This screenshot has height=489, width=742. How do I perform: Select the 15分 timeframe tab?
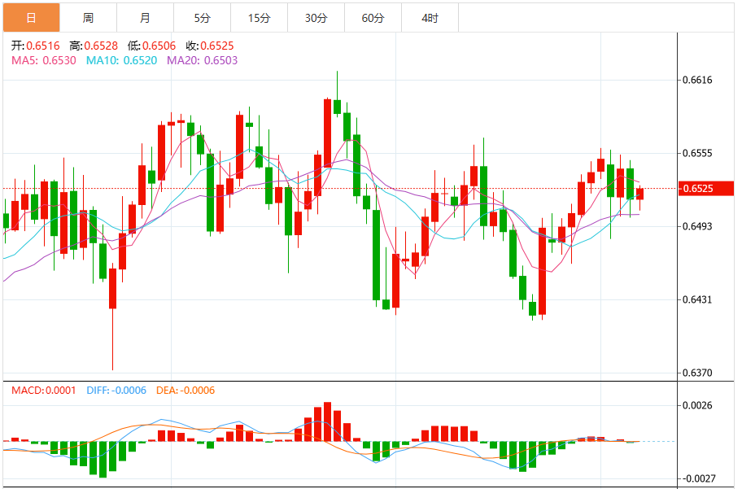tap(259, 18)
